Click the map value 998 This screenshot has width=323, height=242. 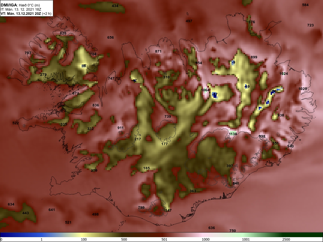click(262, 136)
